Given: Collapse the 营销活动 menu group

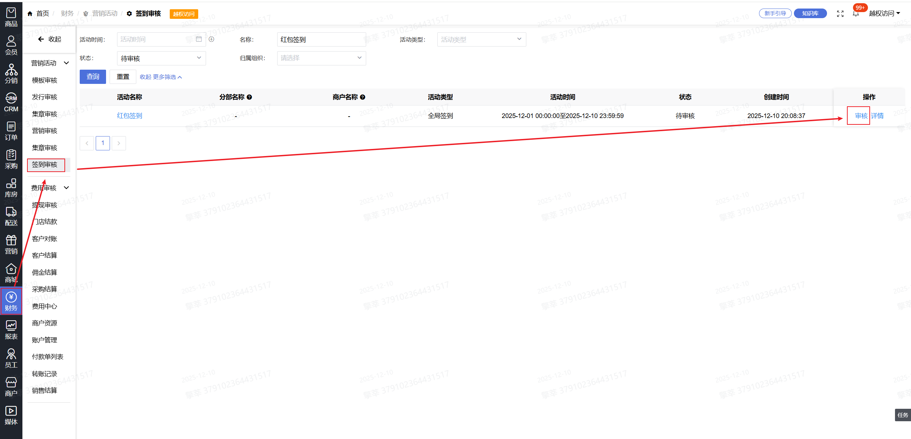Looking at the screenshot, I should [x=66, y=63].
